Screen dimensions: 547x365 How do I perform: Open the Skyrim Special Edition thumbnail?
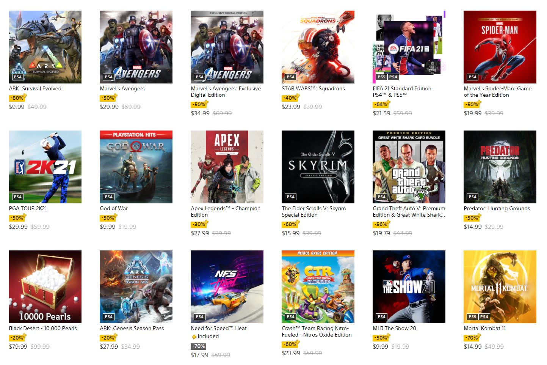318,167
